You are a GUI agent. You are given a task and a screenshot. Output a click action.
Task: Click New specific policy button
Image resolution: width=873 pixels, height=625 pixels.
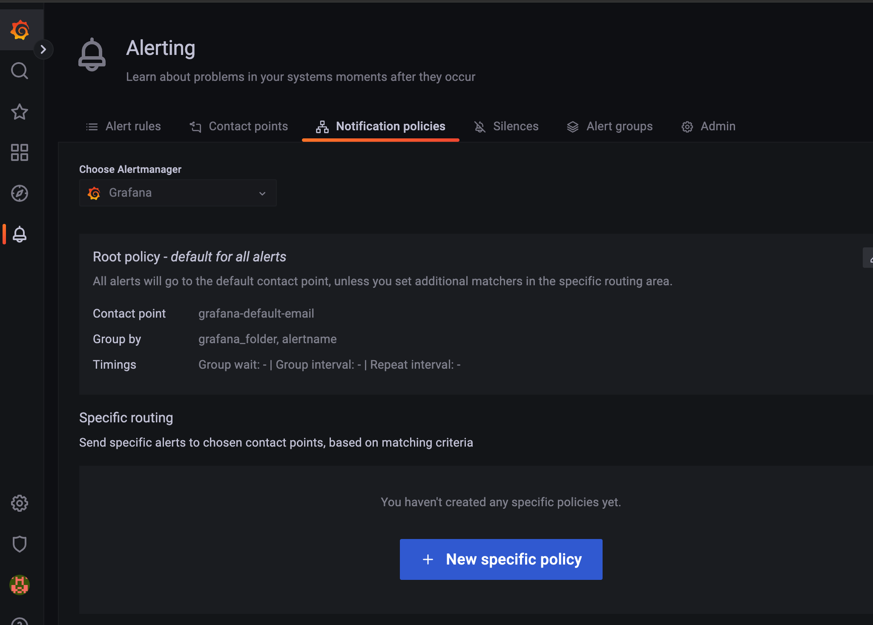tap(501, 559)
